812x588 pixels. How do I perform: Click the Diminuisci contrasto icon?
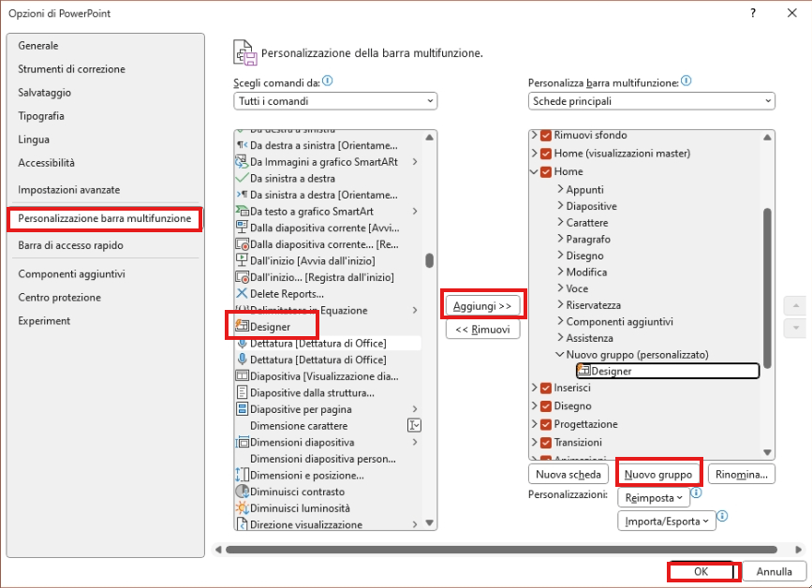point(242,492)
